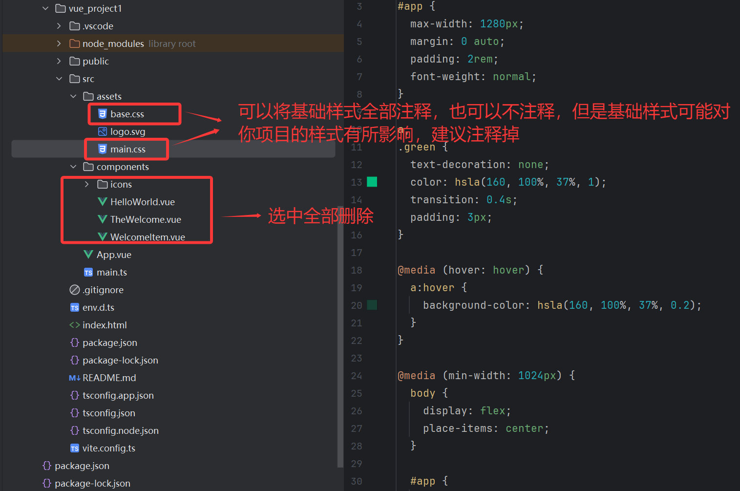This screenshot has width=740, height=491.
Task: Open App.vue from the src folder
Action: [114, 255]
